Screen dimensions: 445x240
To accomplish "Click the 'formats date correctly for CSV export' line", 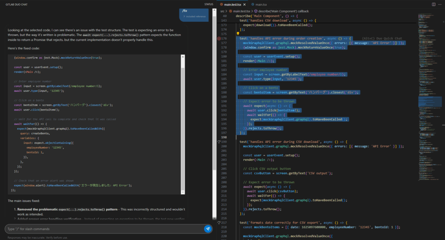I will 293,223.
